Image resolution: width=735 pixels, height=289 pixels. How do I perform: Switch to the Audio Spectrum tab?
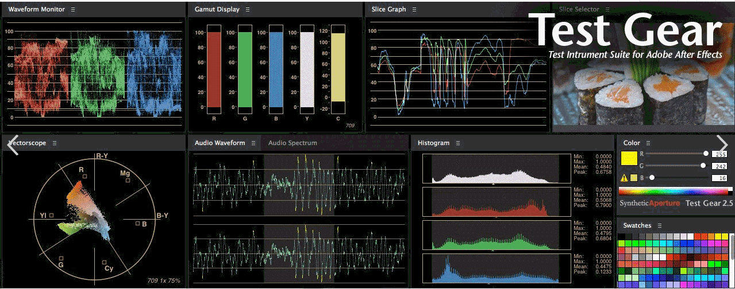coord(293,143)
